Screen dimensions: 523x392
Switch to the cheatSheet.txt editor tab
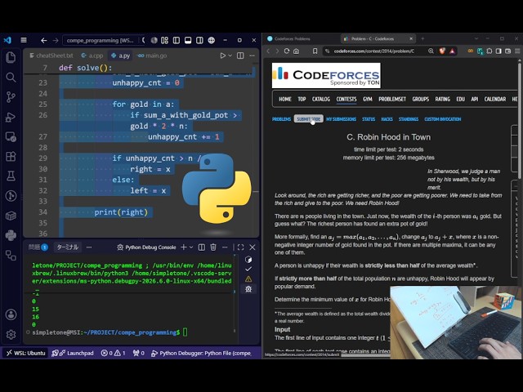coord(51,56)
